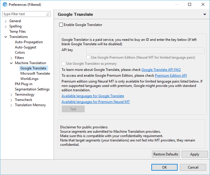Screen dimensions: 210x175
Task: Select the Filters tree label
Action: [x=19, y=57]
